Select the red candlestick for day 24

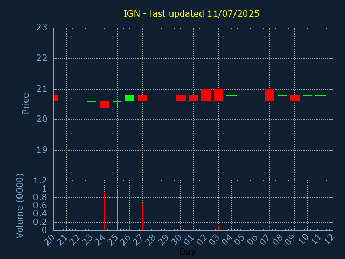(104, 104)
